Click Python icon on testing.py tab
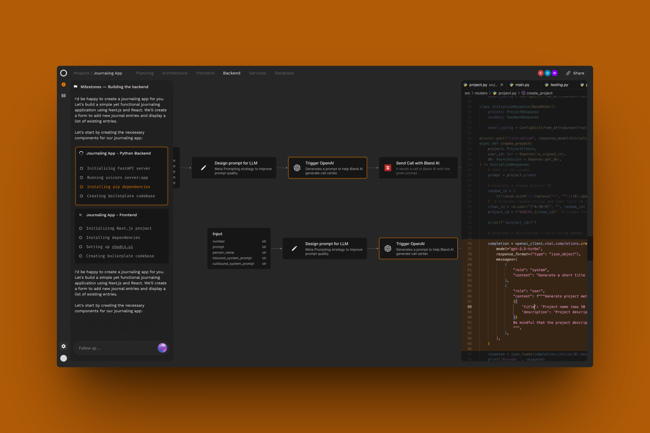 pyautogui.click(x=546, y=85)
